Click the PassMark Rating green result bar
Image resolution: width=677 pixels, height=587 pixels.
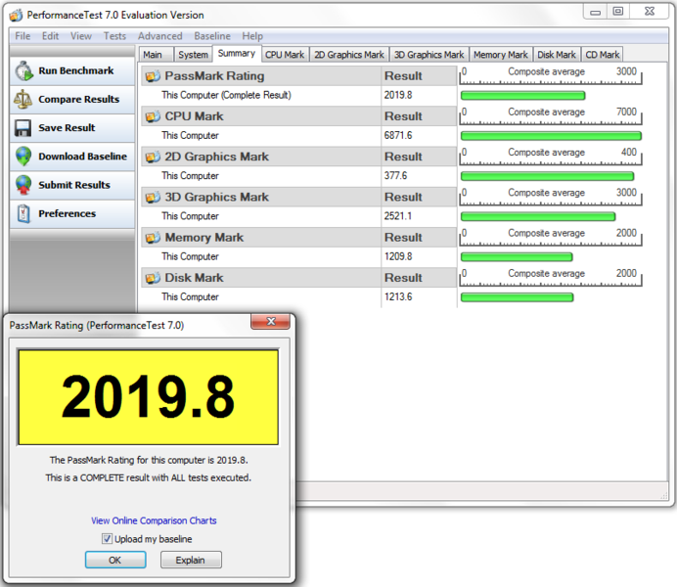pos(522,96)
